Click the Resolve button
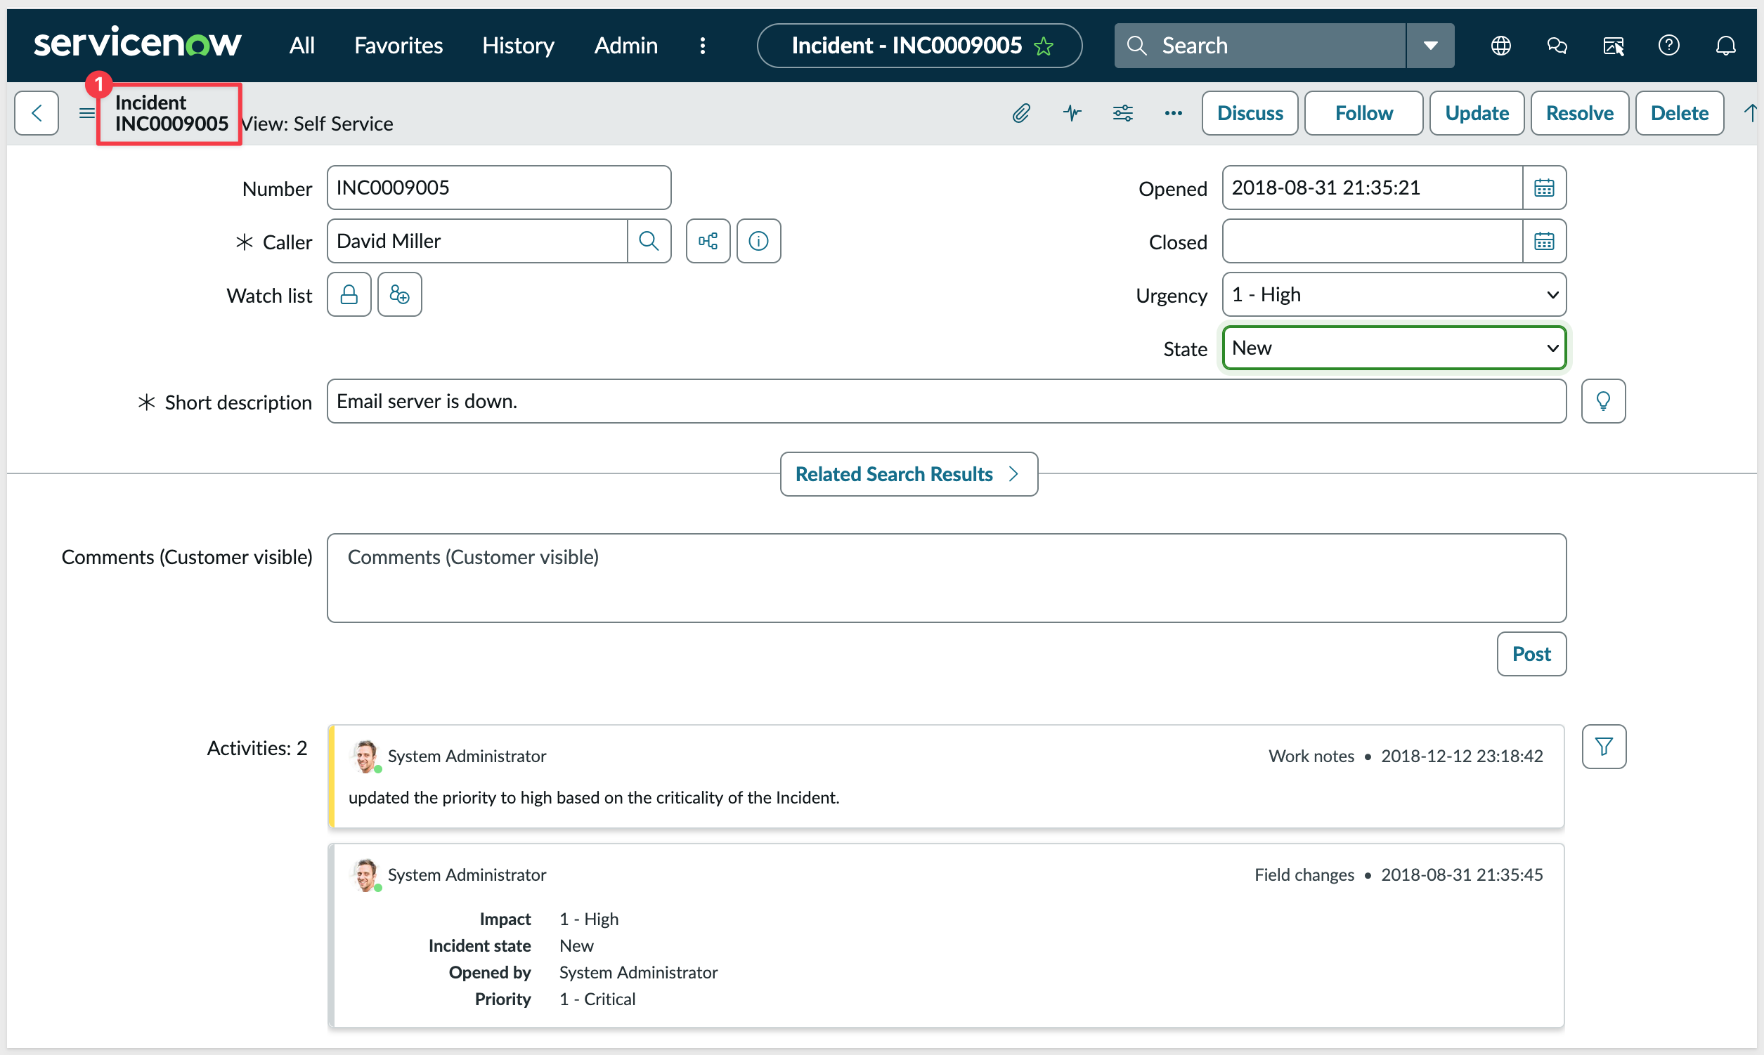1764x1055 pixels. 1579,113
